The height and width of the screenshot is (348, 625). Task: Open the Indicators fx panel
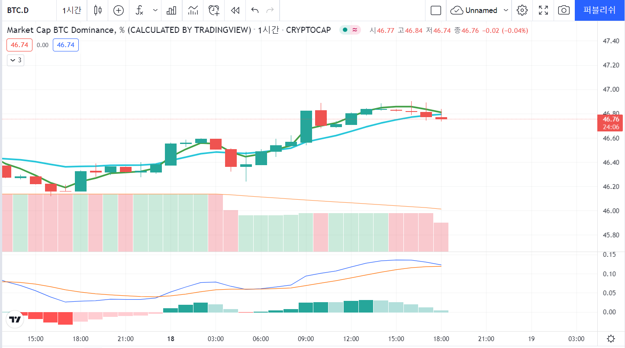pos(139,10)
